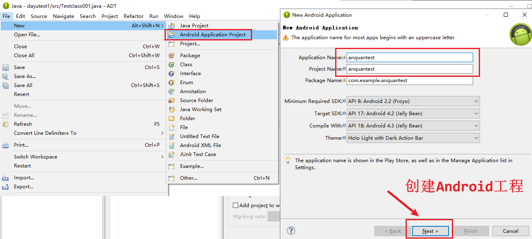
Task: Open Theme dropdown
Action: click(413, 138)
